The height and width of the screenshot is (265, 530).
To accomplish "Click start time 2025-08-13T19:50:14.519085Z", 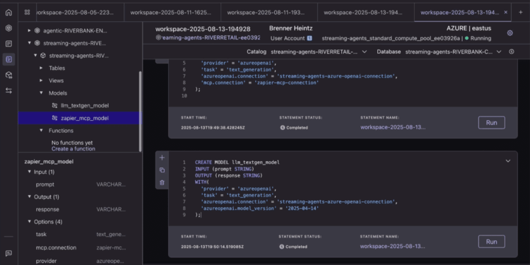I will click(x=212, y=247).
